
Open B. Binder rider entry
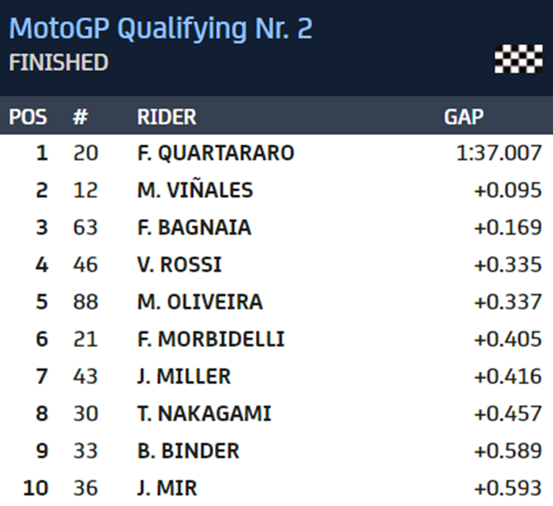click(x=188, y=451)
